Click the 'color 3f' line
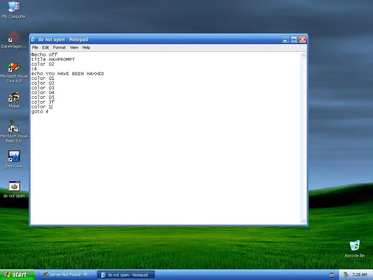 (43, 102)
